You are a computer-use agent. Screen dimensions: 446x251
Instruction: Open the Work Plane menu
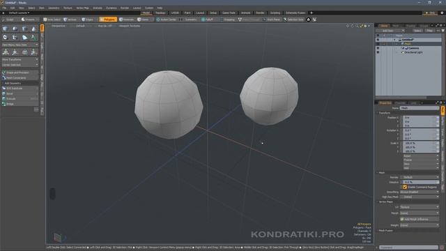(272, 20)
